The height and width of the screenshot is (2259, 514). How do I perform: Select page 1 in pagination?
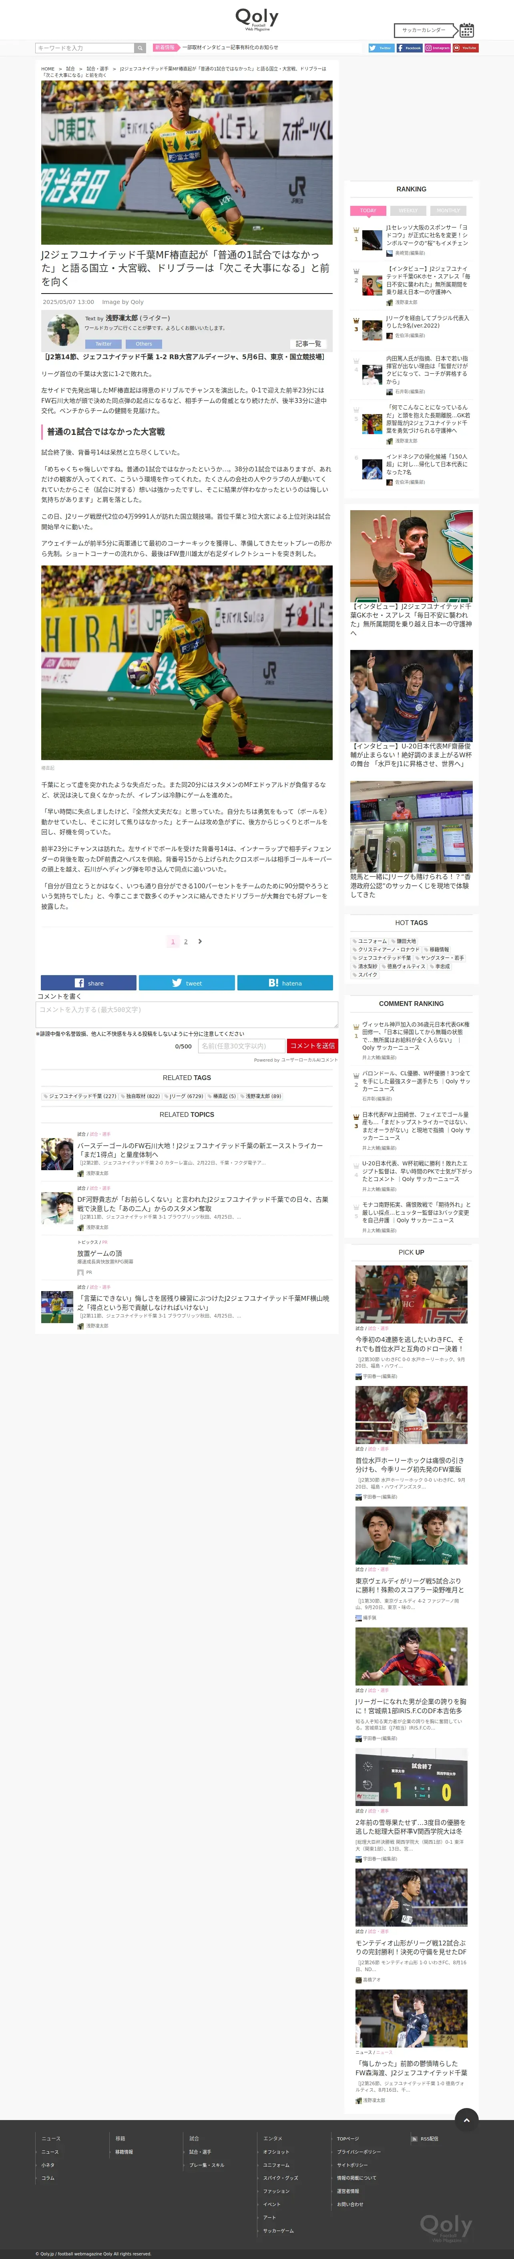(173, 941)
